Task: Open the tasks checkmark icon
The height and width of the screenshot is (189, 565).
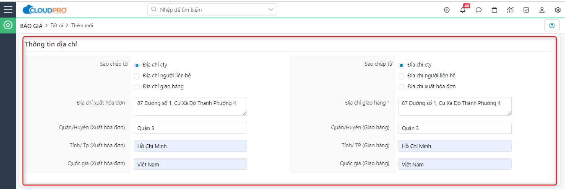Action: (x=526, y=10)
